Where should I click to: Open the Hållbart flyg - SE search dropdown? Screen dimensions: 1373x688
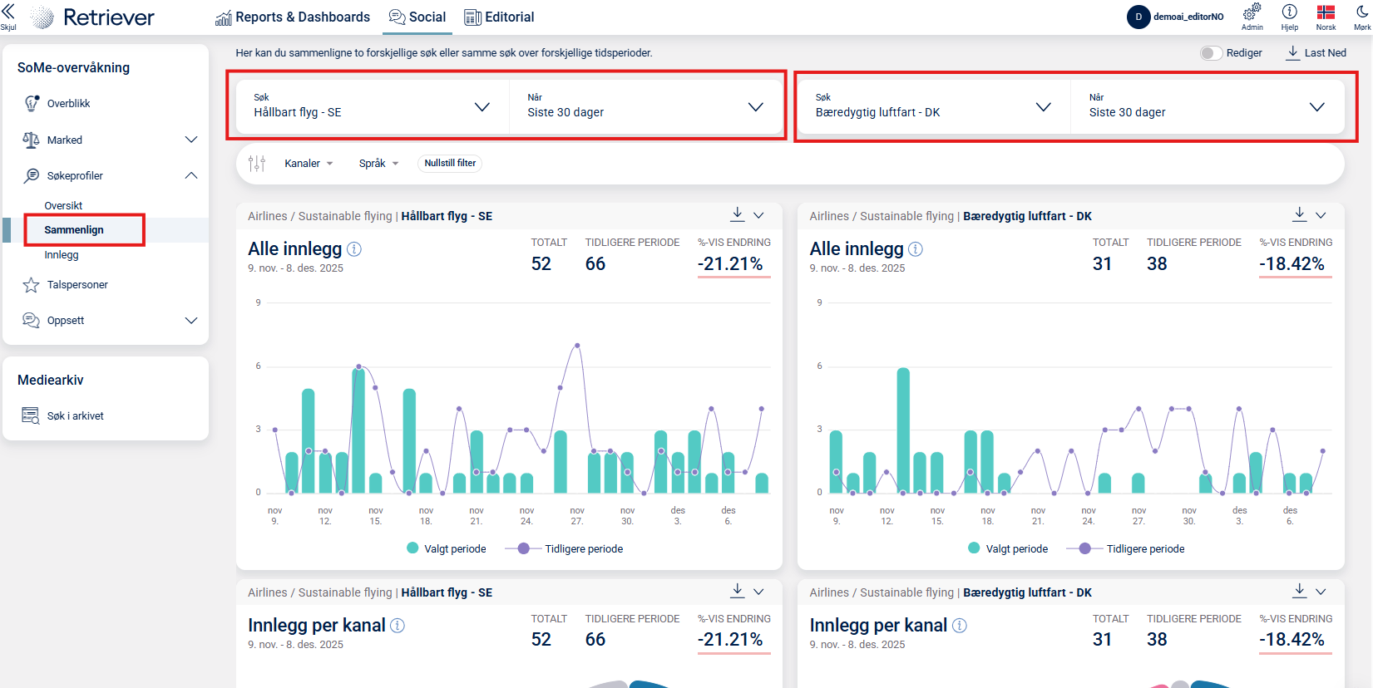pyautogui.click(x=372, y=107)
